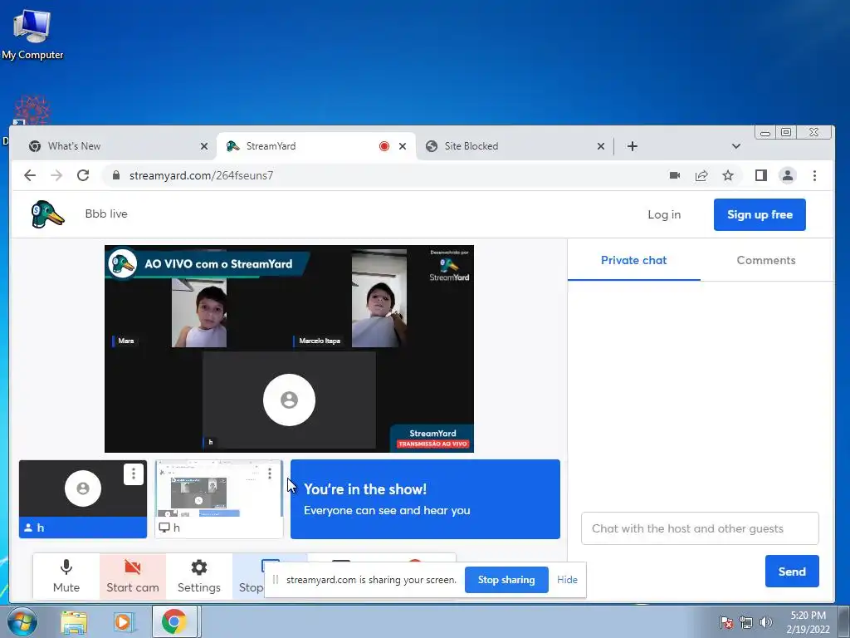Open options menu on h camera thumbnail
The image size is (850, 638).
click(x=134, y=474)
